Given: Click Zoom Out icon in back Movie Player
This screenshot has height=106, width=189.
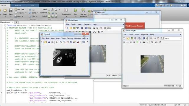Looking at the screenshot, I should tap(97, 28).
